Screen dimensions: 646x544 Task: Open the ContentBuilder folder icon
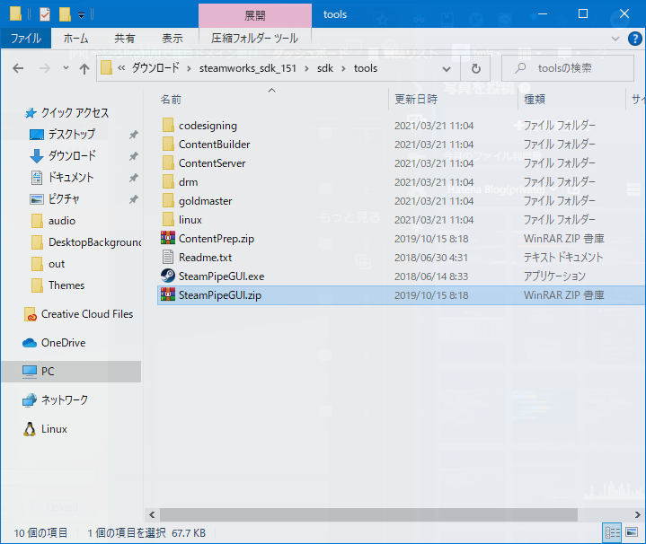pyautogui.click(x=168, y=144)
